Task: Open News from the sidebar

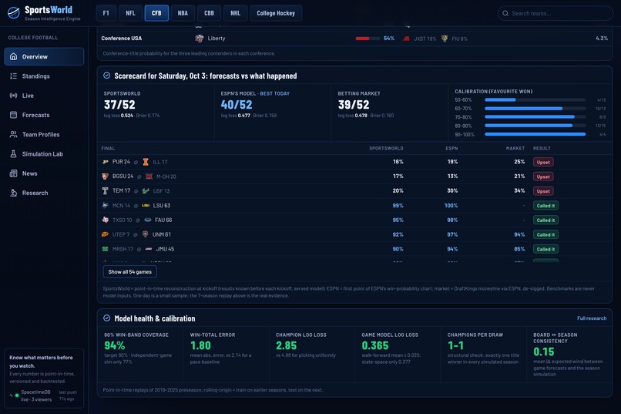Action: [44, 173]
